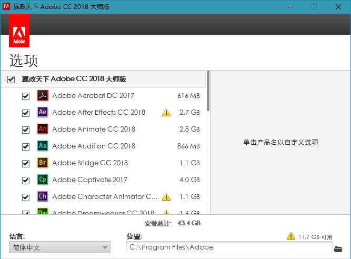Select the Adobe After Effects CC 2018 name

point(99,112)
